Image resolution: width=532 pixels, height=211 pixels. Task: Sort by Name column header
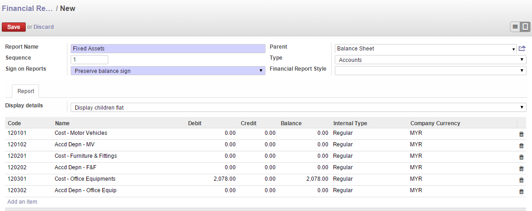tap(62, 123)
